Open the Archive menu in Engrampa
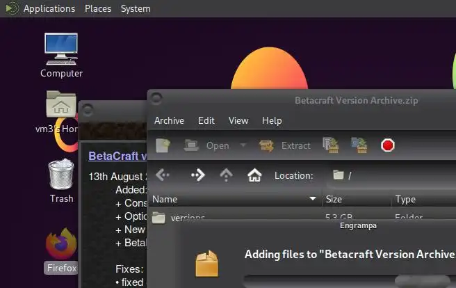 point(169,120)
